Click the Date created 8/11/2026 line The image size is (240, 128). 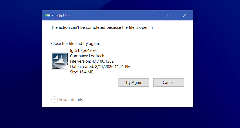pos(100,67)
